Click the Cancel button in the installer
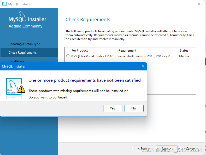 [x=191, y=149]
